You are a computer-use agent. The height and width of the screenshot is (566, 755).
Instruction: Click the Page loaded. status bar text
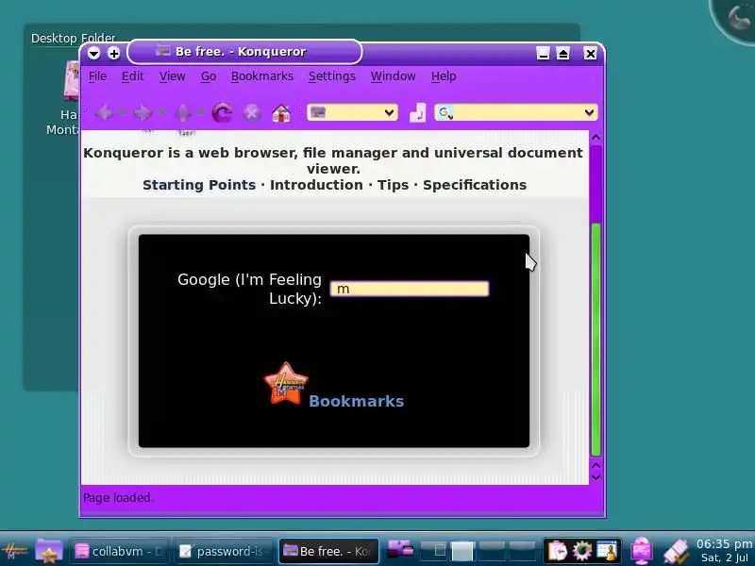tap(119, 498)
